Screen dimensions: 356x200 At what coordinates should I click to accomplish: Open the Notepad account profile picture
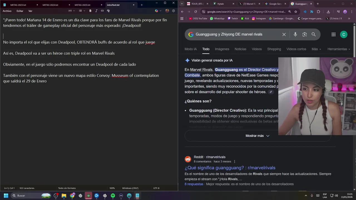[167, 11]
